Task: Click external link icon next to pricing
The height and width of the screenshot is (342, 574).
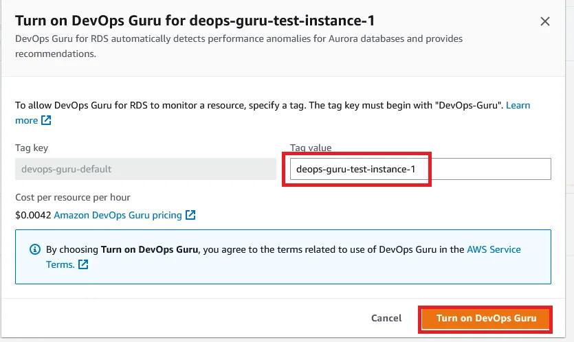Action: point(190,215)
